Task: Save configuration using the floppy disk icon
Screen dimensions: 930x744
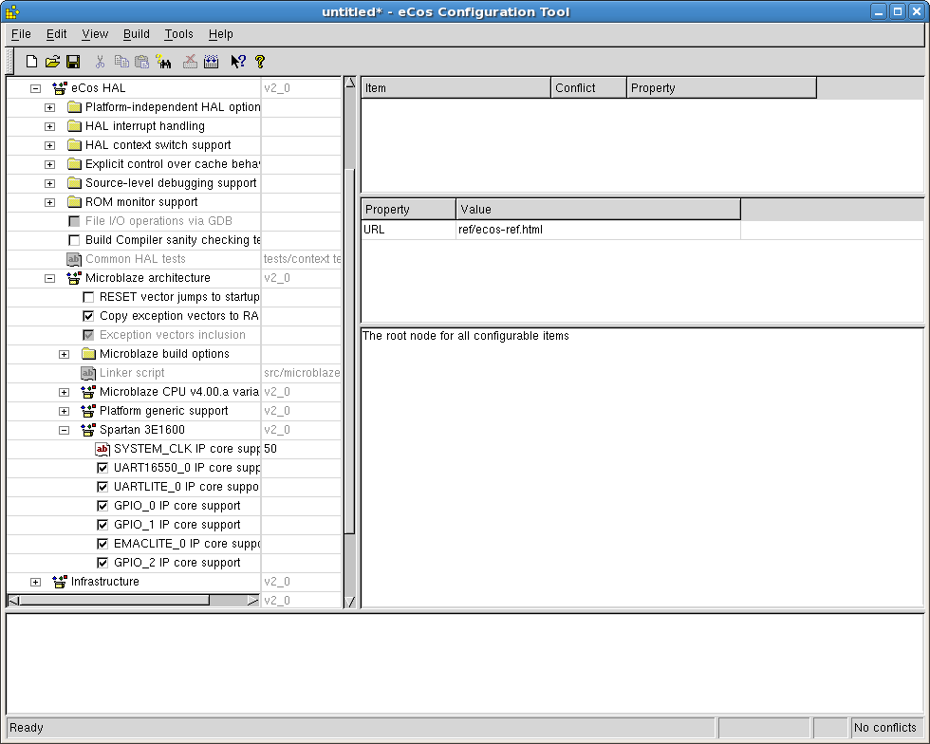Action: (x=72, y=62)
